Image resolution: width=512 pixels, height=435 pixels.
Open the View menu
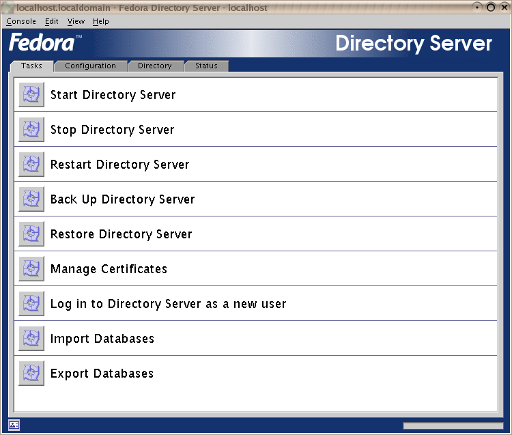click(x=76, y=22)
